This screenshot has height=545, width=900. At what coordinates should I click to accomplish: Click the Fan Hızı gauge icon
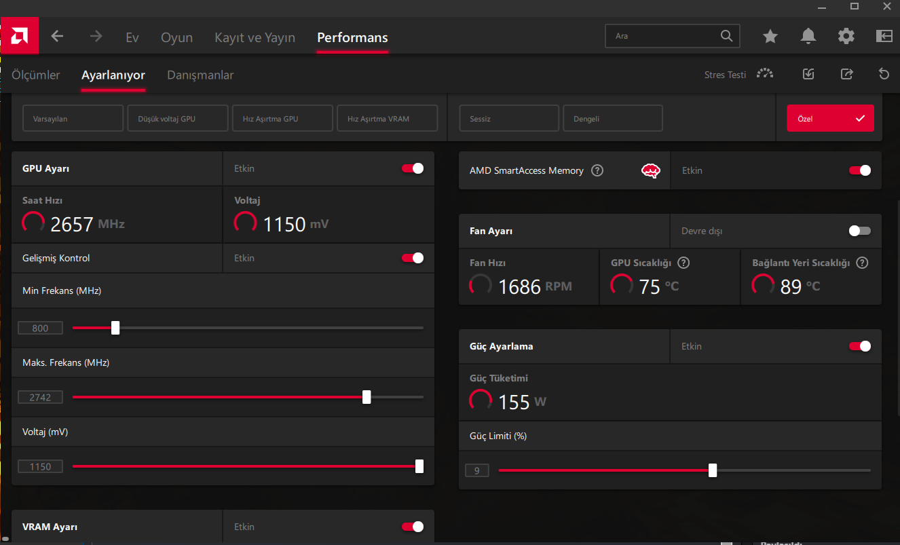[481, 284]
